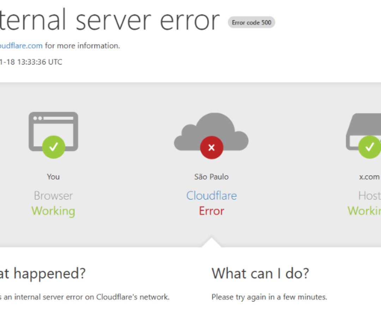
Task: Click the green checkmark on the host server
Action: click(x=369, y=147)
